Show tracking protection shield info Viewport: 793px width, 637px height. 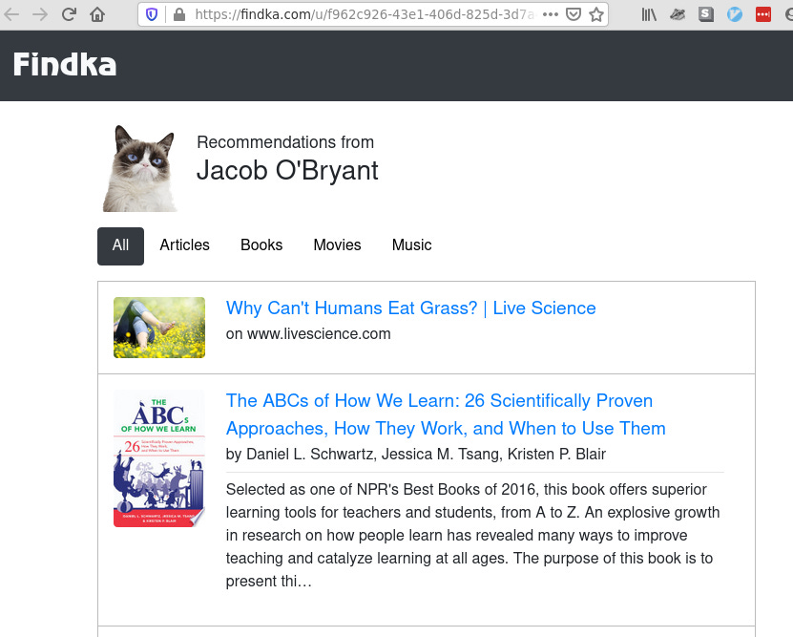pos(151,14)
